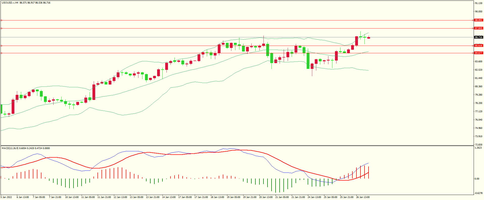484x200 pixels.
Task: Click the 74.960 price axis value
Action: [479, 128]
